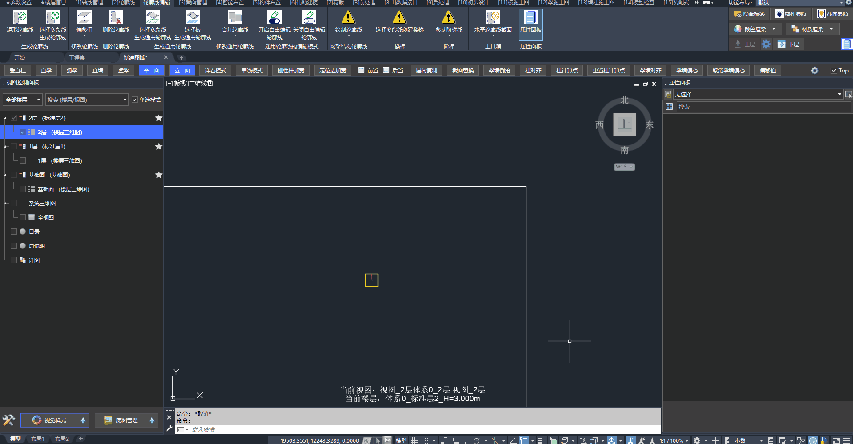Check the 1层 (楼层三维图) checkbox
853x444 pixels.
tap(23, 161)
